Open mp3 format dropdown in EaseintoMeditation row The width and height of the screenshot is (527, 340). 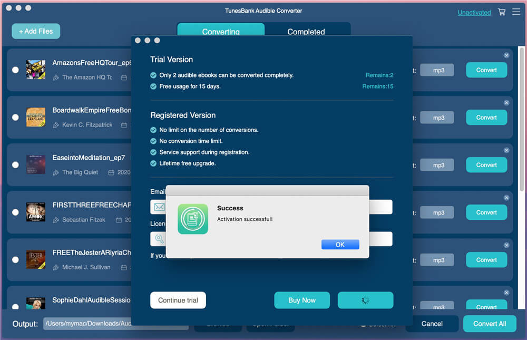(437, 165)
